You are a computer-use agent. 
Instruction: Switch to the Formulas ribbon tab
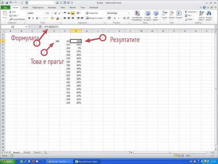click(x=52, y=7)
